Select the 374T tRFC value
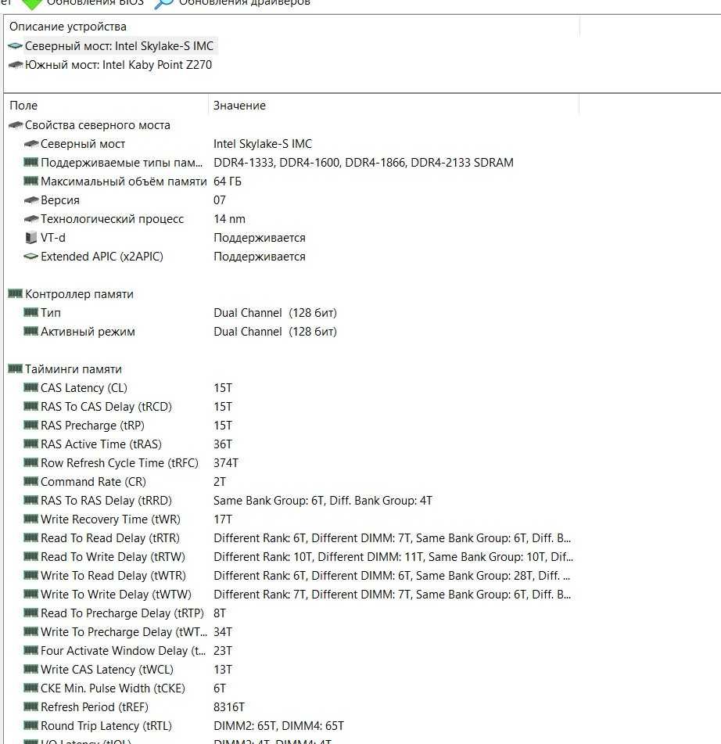 tap(226, 463)
